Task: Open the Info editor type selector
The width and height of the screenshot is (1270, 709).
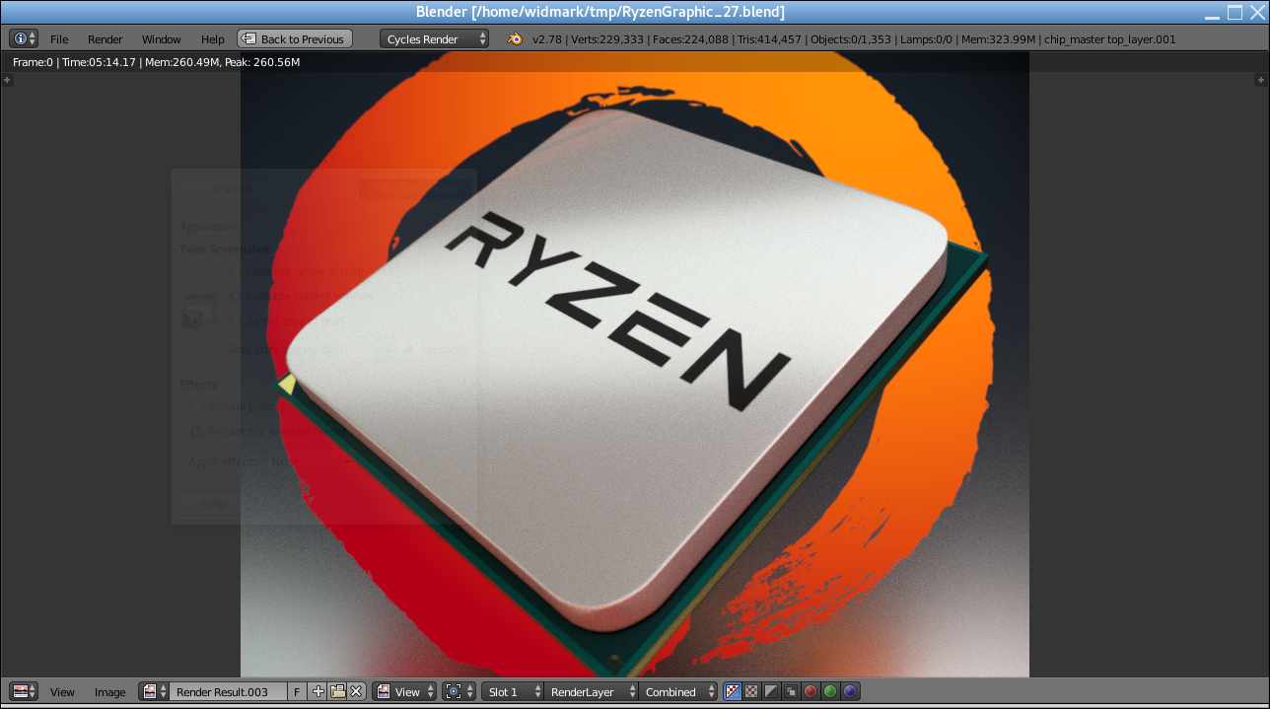Action: 24,38
